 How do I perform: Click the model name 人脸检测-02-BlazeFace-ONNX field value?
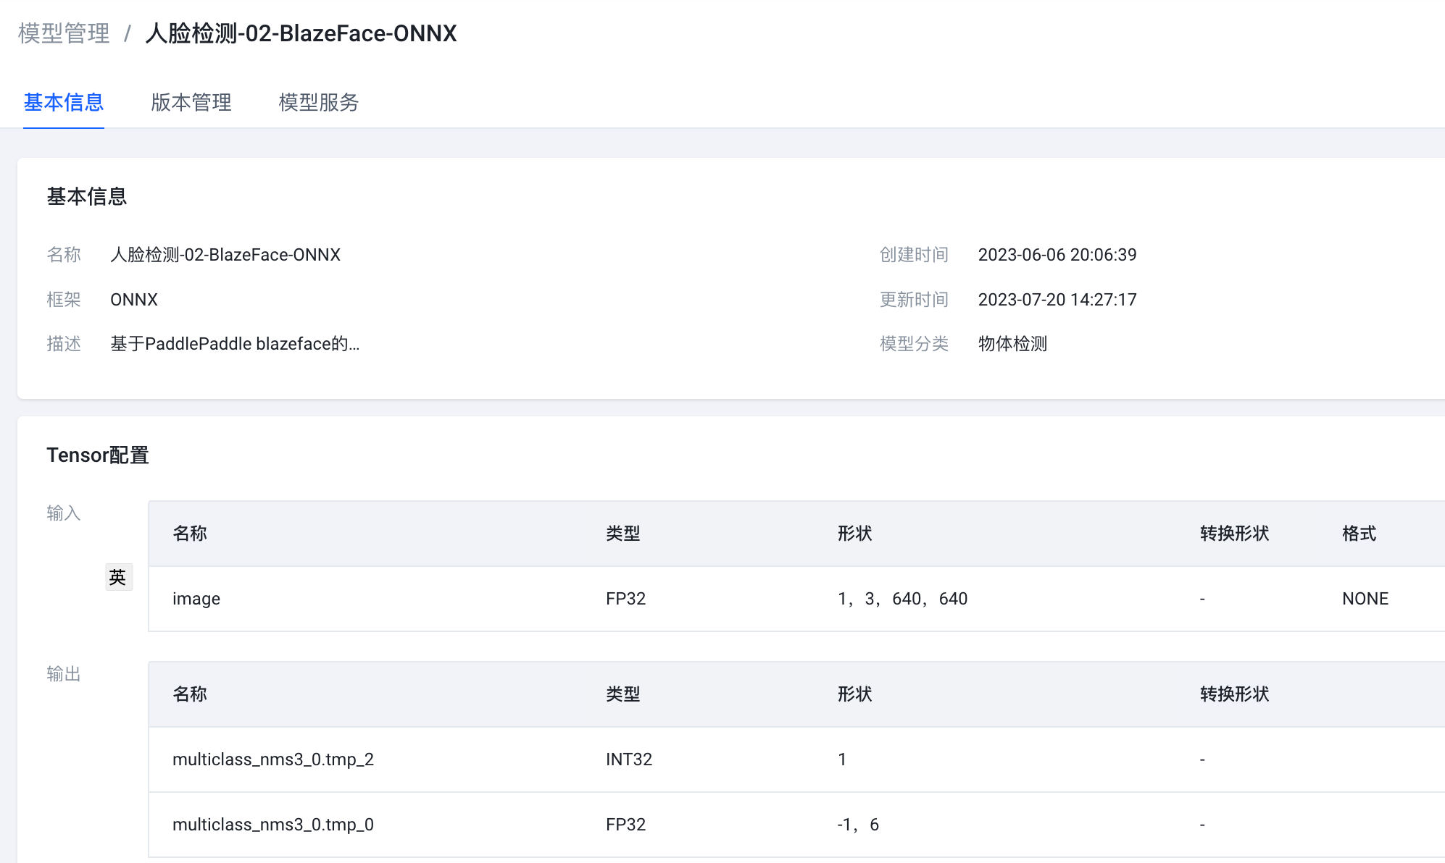click(x=225, y=255)
